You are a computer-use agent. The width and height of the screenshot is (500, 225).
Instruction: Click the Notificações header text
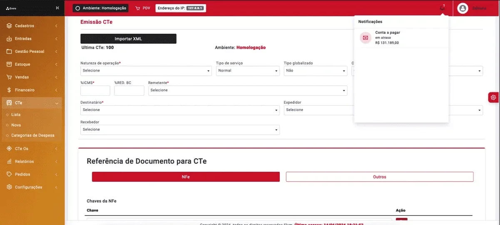click(x=370, y=22)
